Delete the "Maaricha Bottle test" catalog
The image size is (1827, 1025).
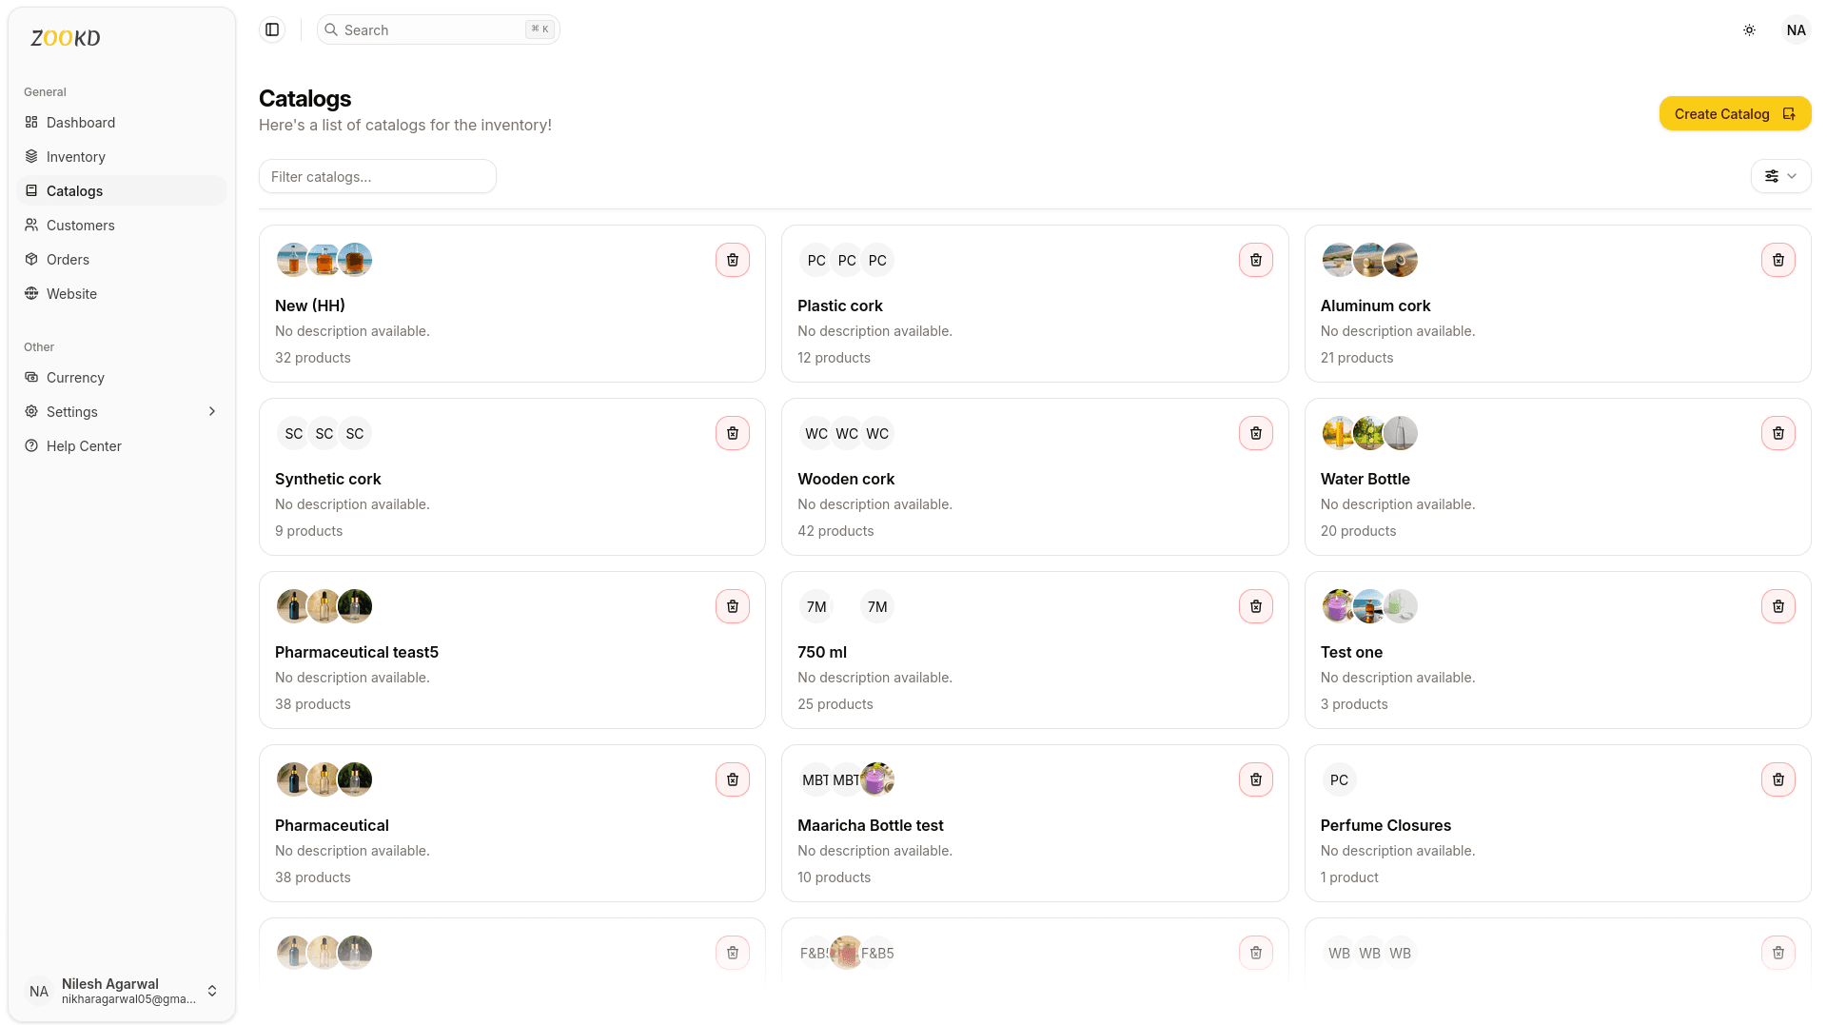1255,779
